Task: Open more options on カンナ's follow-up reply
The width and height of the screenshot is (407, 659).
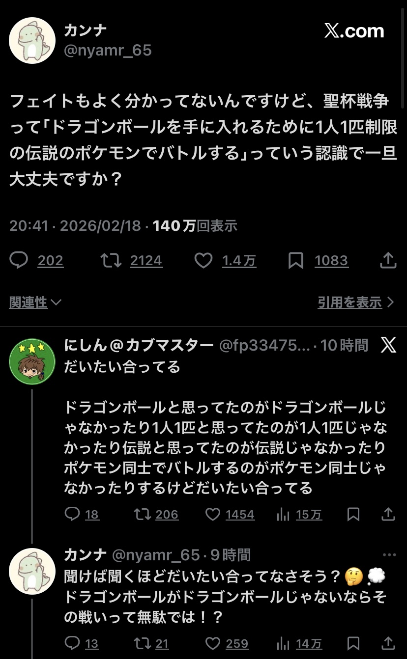Action: [x=389, y=555]
